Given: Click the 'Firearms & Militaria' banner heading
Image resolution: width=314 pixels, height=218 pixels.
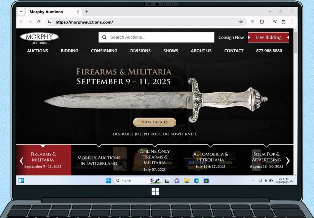Looking at the screenshot, I should coord(124,72).
